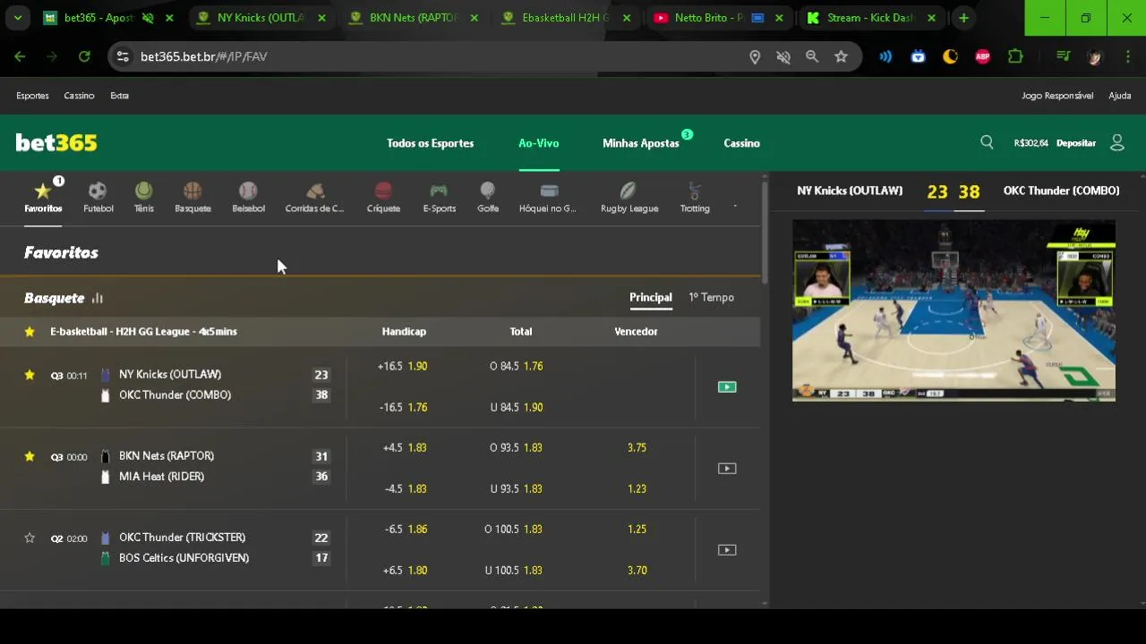Open video stream for Thunder vs Celtics
The image size is (1146, 644).
(727, 550)
